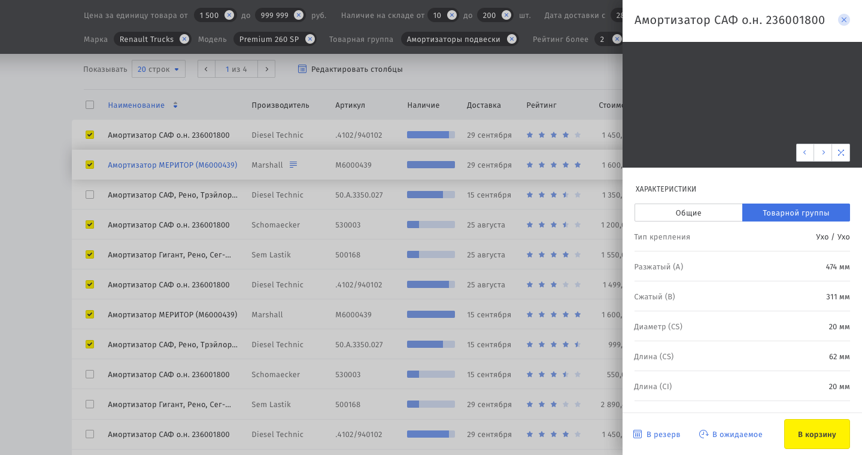The image size is (862, 455).
Task: Click Длина (CI) characteristic row
Action: 742,386
